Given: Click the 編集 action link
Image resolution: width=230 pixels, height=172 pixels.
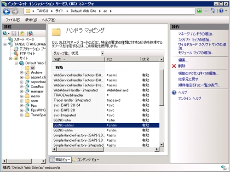Looking at the screenshot, I should point(183,60).
